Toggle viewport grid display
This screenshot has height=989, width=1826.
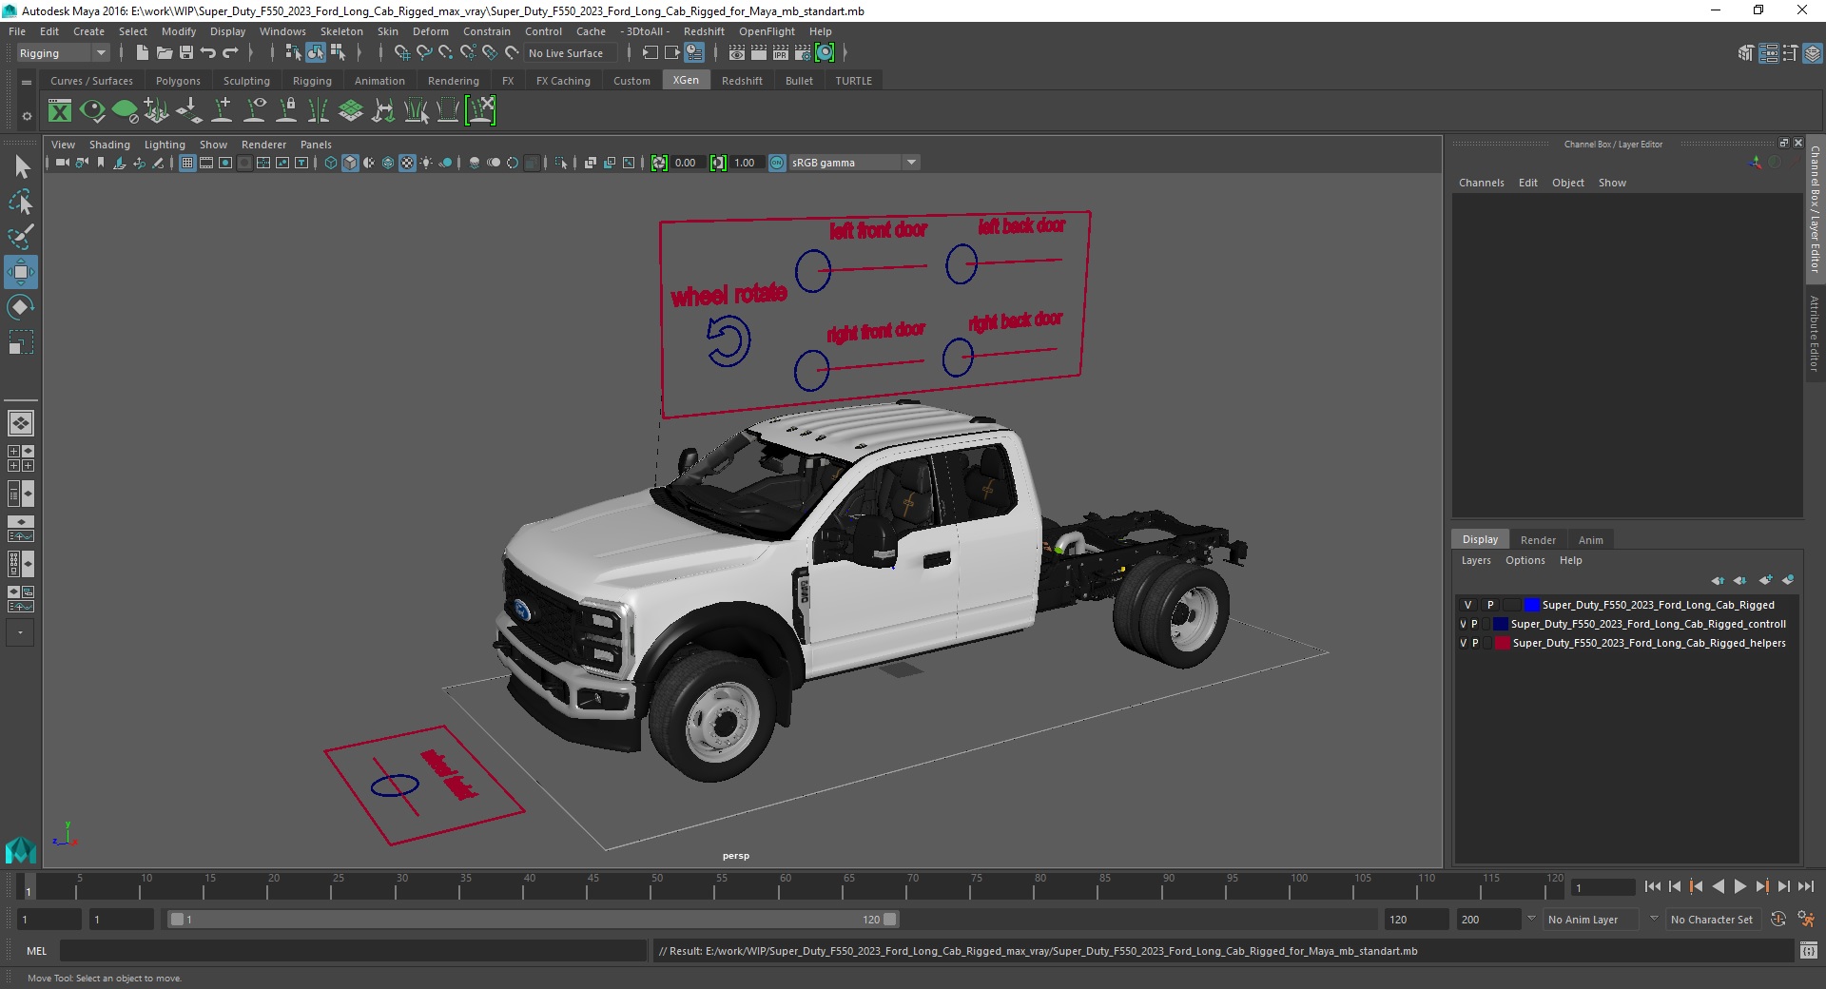[187, 164]
